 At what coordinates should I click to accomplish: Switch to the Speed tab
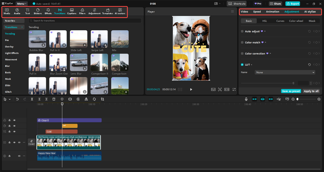click(257, 12)
